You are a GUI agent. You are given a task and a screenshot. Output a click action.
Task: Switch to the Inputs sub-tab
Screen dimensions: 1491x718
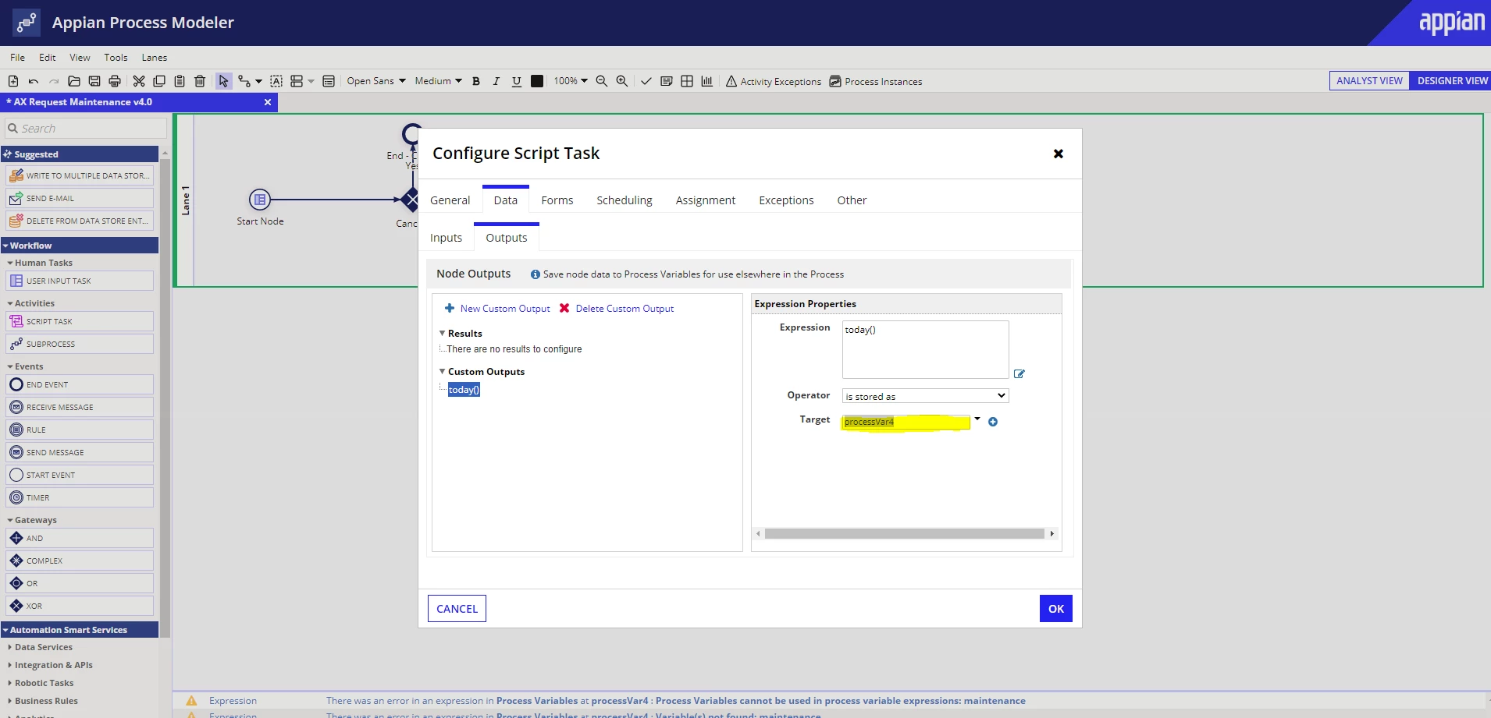tap(446, 238)
